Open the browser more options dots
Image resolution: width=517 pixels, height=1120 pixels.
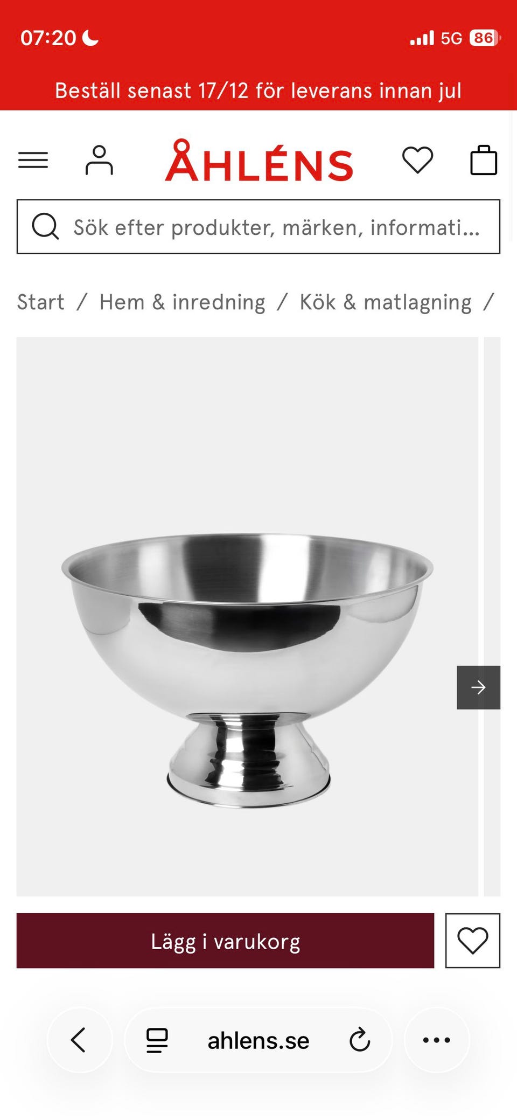tap(436, 1040)
